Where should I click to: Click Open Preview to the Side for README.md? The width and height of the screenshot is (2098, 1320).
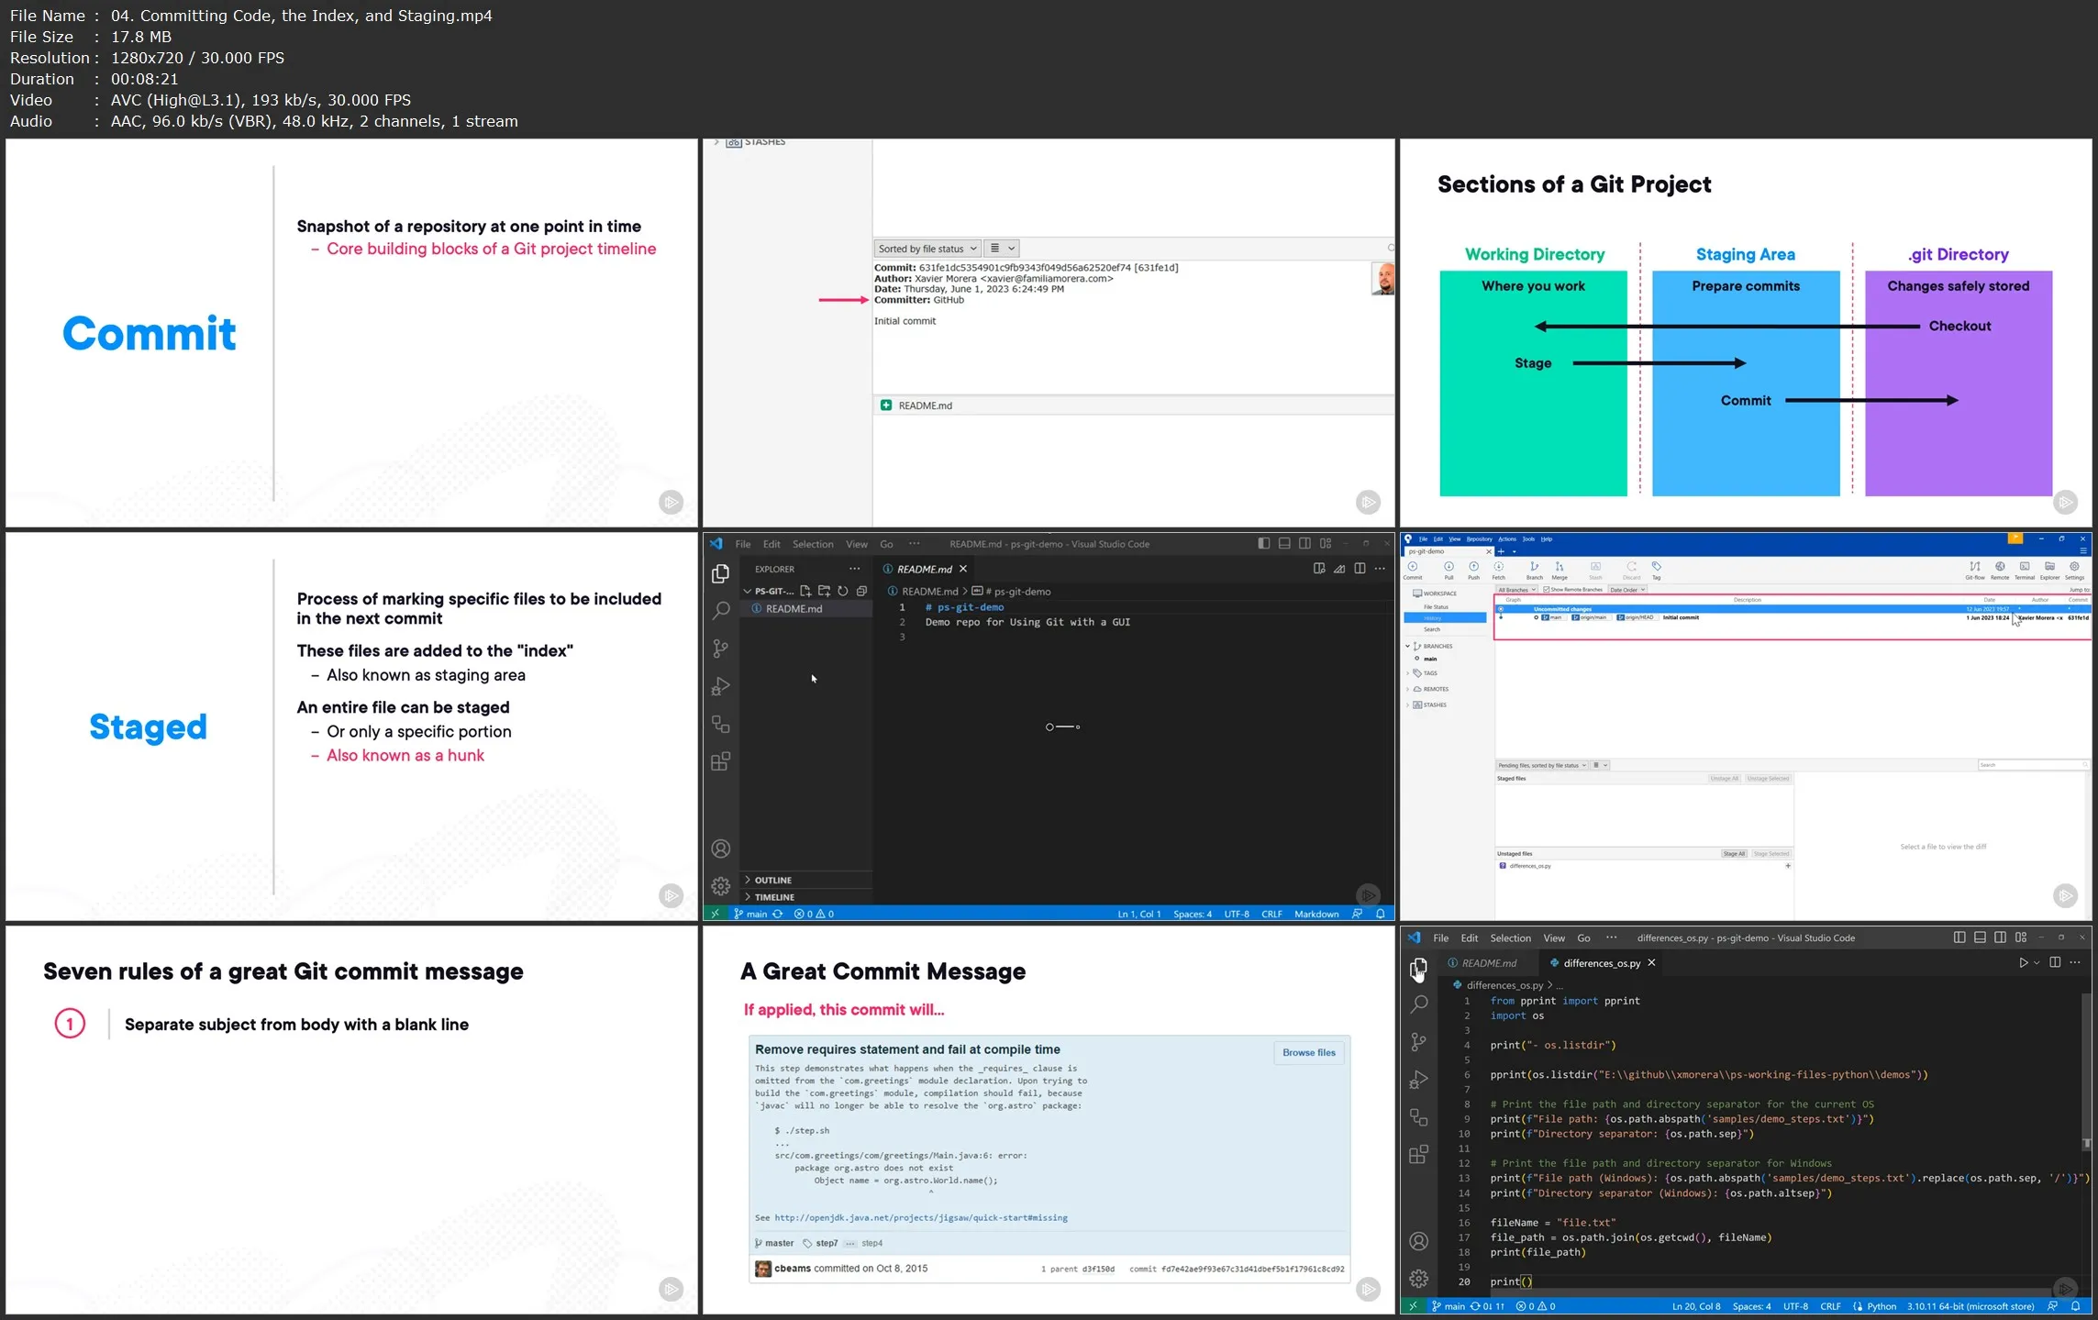[1319, 569]
